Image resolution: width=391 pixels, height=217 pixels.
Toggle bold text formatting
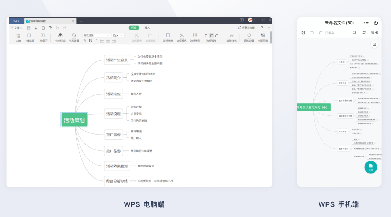pyautogui.click(x=90, y=41)
